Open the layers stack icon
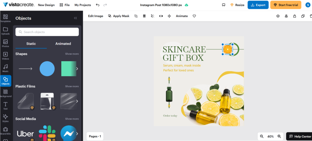This screenshot has width=312, height=141. pos(278,16)
